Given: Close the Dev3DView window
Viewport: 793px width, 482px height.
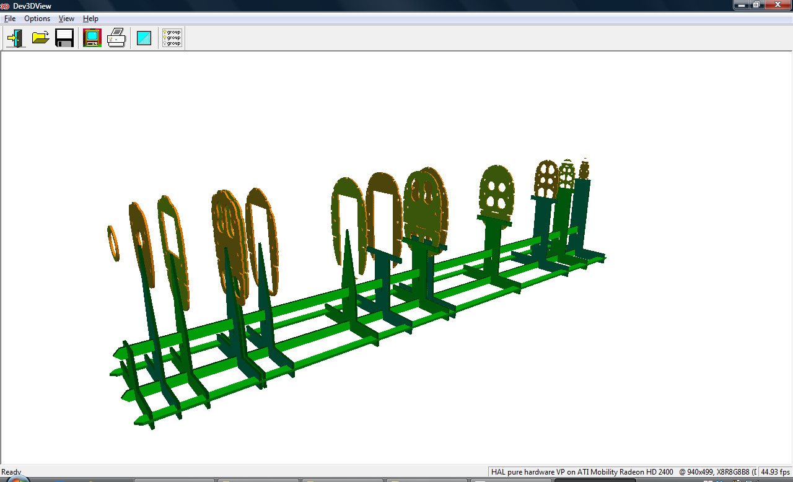Looking at the screenshot, I should click(x=777, y=5).
